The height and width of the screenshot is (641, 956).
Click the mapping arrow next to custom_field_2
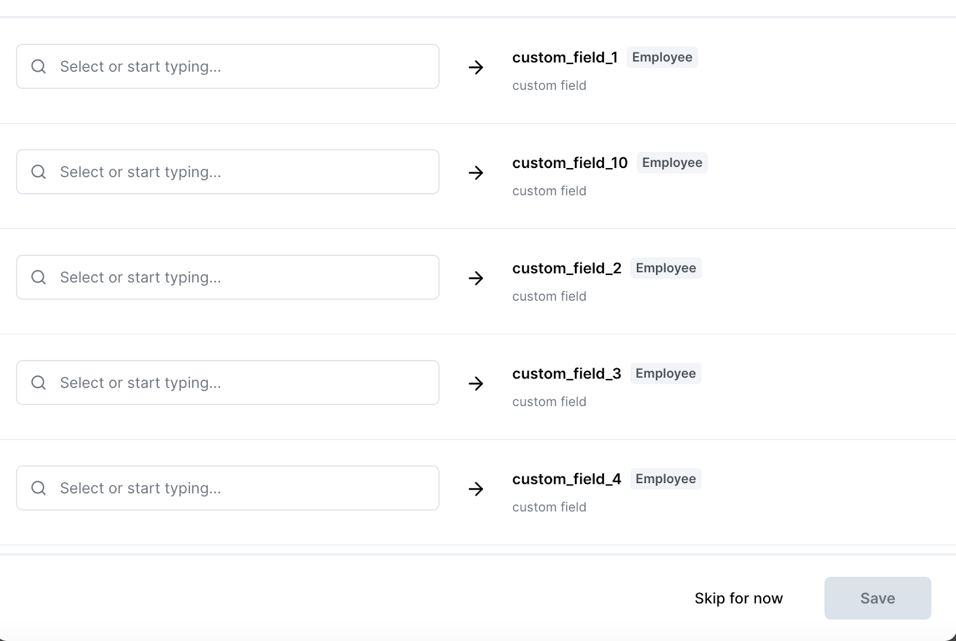[x=476, y=278]
